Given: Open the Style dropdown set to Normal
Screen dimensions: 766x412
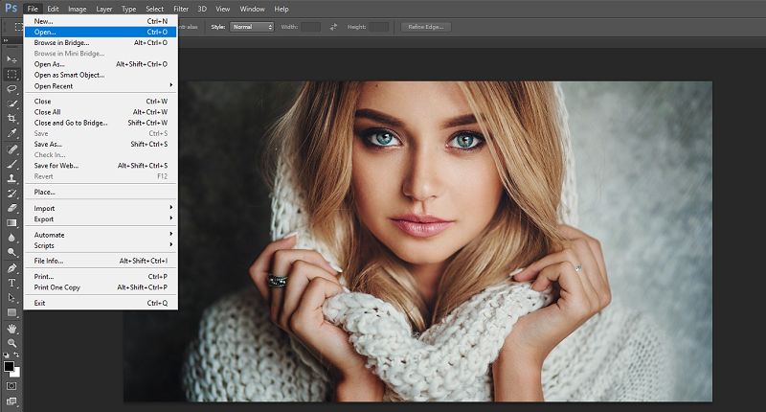Looking at the screenshot, I should tap(252, 27).
